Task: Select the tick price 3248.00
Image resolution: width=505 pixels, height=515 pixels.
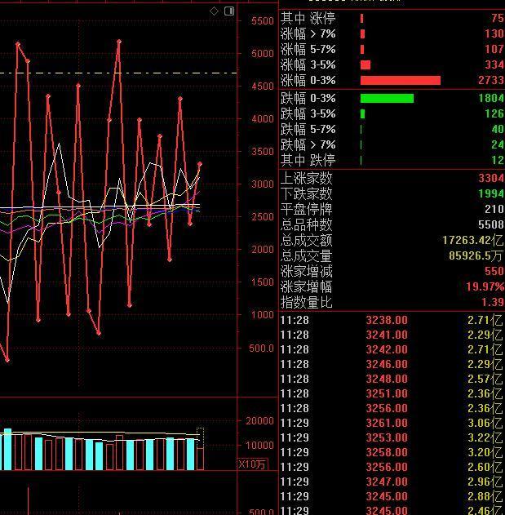Action: click(387, 379)
